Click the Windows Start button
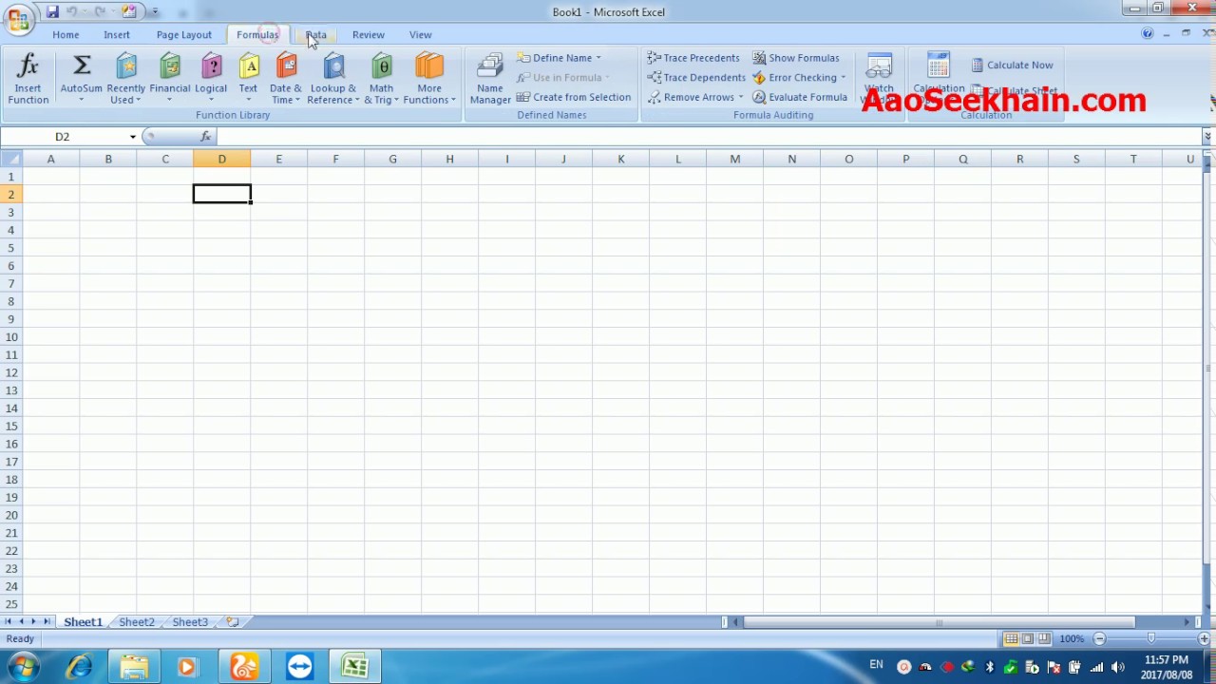 click(22, 667)
